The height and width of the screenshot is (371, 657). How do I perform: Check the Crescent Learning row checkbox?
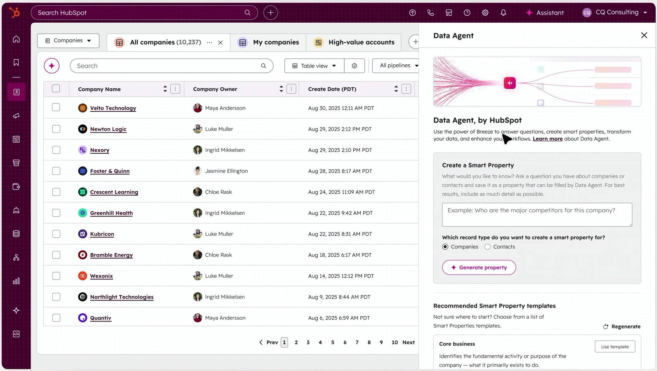[x=56, y=192]
